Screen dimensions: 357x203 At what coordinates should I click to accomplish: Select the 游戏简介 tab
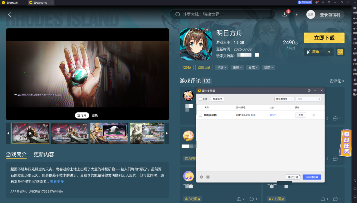point(16,154)
